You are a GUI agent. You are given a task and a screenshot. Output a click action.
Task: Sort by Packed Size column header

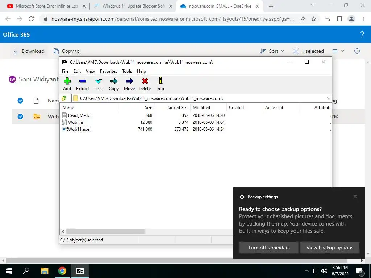click(172, 107)
